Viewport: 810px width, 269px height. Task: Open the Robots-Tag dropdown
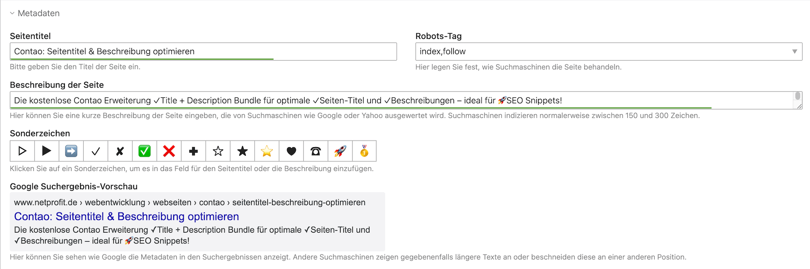[x=608, y=52]
